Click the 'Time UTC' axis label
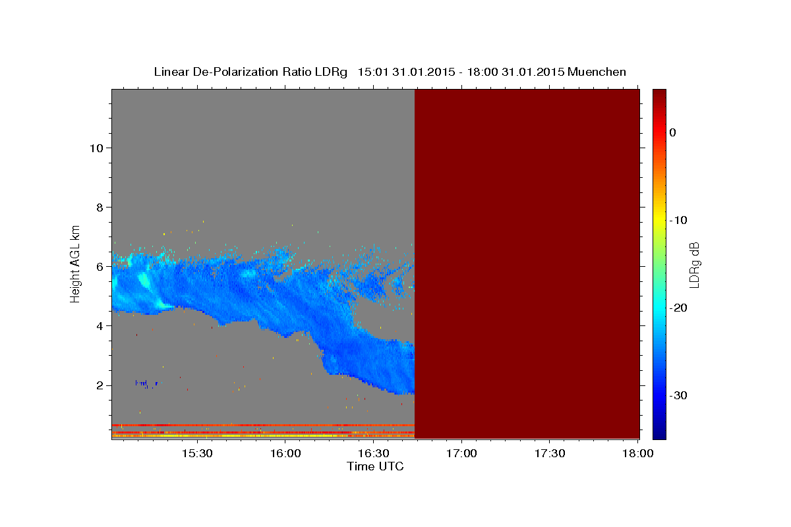The height and width of the screenshot is (527, 791). pyautogui.click(x=375, y=466)
